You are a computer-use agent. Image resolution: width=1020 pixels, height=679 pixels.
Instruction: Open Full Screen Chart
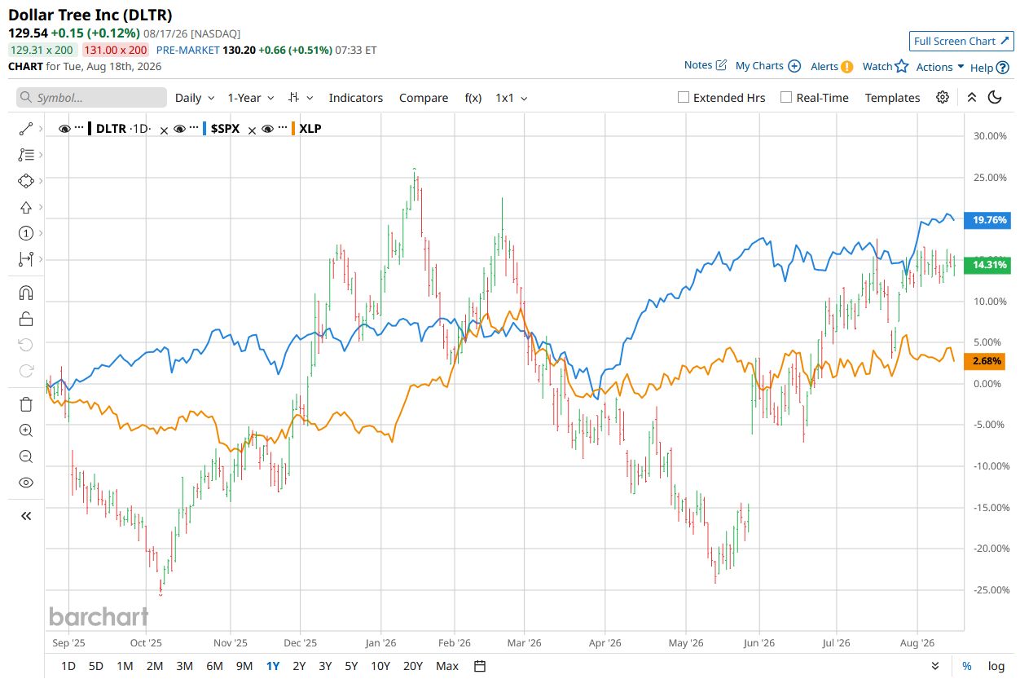point(961,42)
